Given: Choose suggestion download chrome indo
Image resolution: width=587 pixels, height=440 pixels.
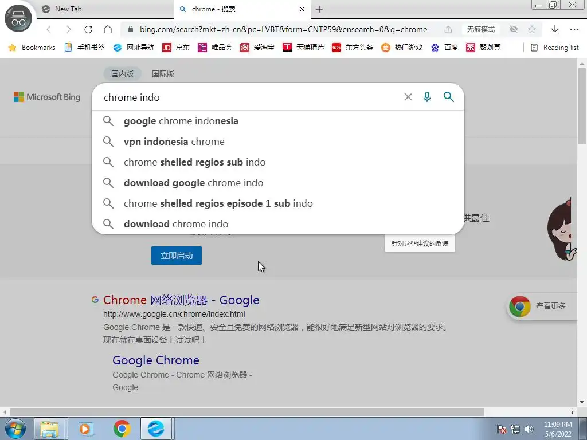Looking at the screenshot, I should point(278,224).
